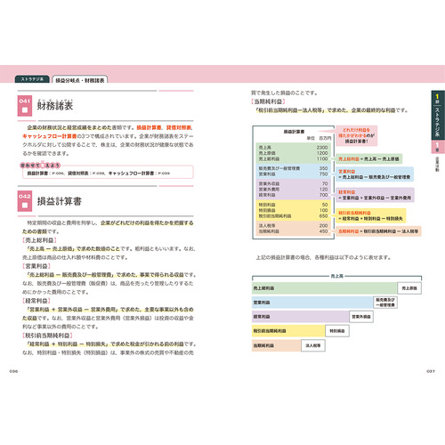The image size is (445, 445).
Task: Click the red キャッシュフロー計算書 keyword in paragraph
Action: 50,136
